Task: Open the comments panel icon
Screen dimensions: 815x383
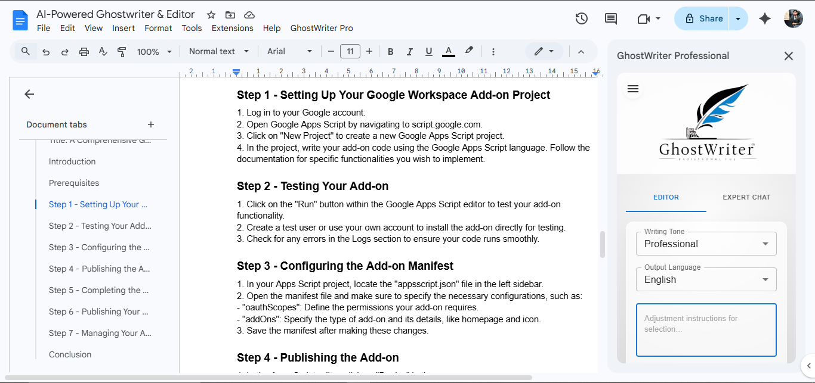Action: click(x=610, y=18)
